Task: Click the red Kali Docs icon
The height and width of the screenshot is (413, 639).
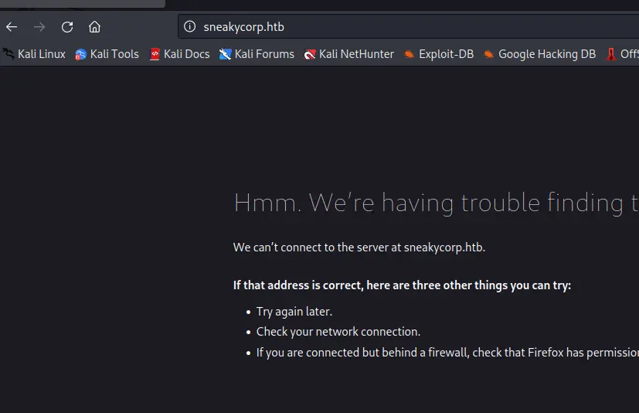Action: 155,54
